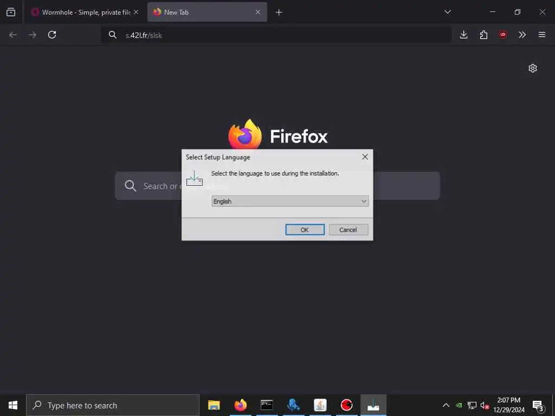Open the command prompt taskbar icon
Viewport: 555px width, 416px height.
tap(267, 405)
